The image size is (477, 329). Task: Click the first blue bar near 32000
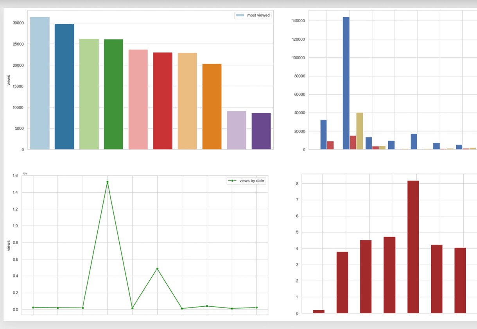pyautogui.click(x=323, y=134)
